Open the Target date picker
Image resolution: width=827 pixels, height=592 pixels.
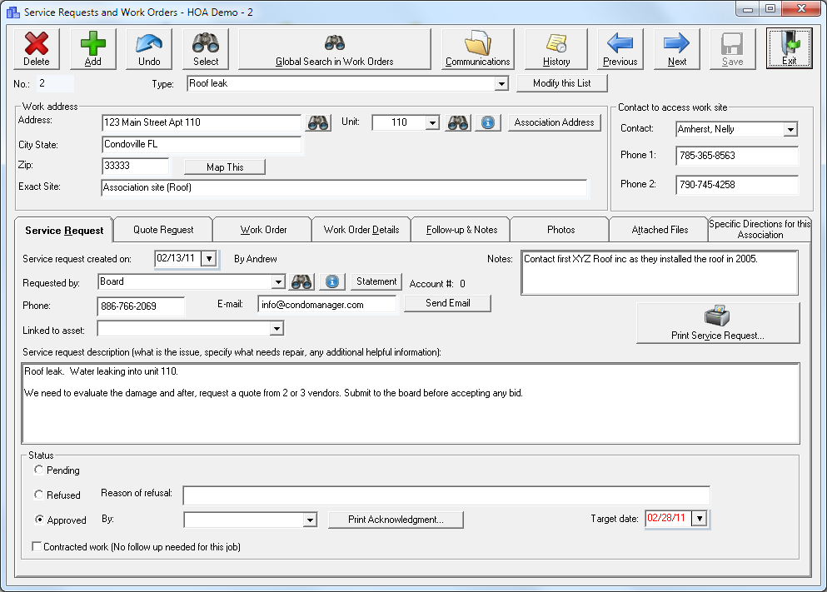pyautogui.click(x=700, y=518)
